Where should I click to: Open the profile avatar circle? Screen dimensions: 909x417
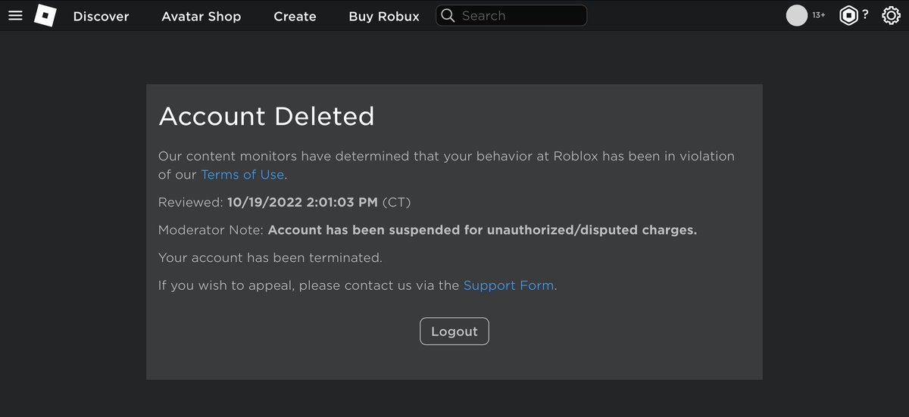coord(797,15)
